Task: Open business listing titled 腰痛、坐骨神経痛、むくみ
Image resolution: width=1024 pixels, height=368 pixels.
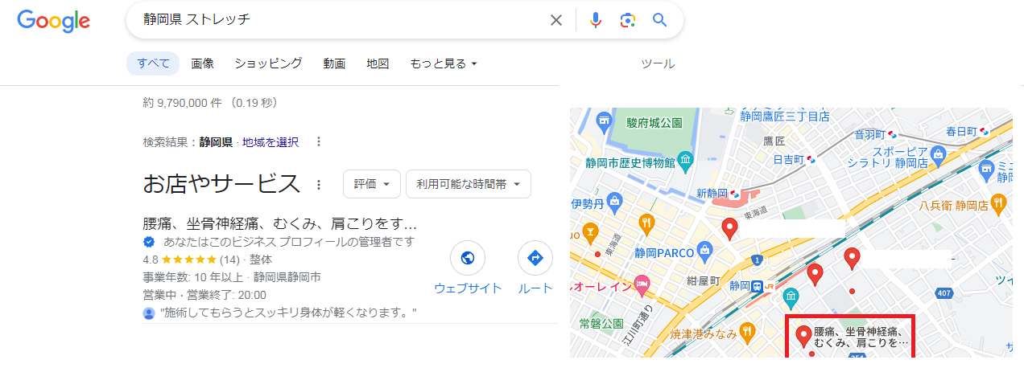Action: (279, 223)
